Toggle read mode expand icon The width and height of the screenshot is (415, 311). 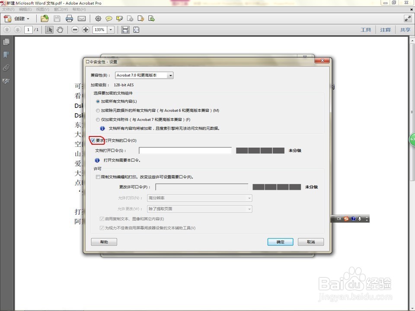408,19
